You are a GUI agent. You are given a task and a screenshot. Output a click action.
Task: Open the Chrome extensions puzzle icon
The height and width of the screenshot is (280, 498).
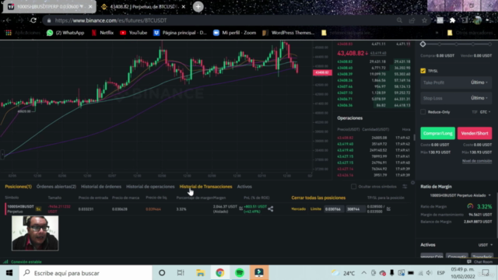tap(452, 20)
